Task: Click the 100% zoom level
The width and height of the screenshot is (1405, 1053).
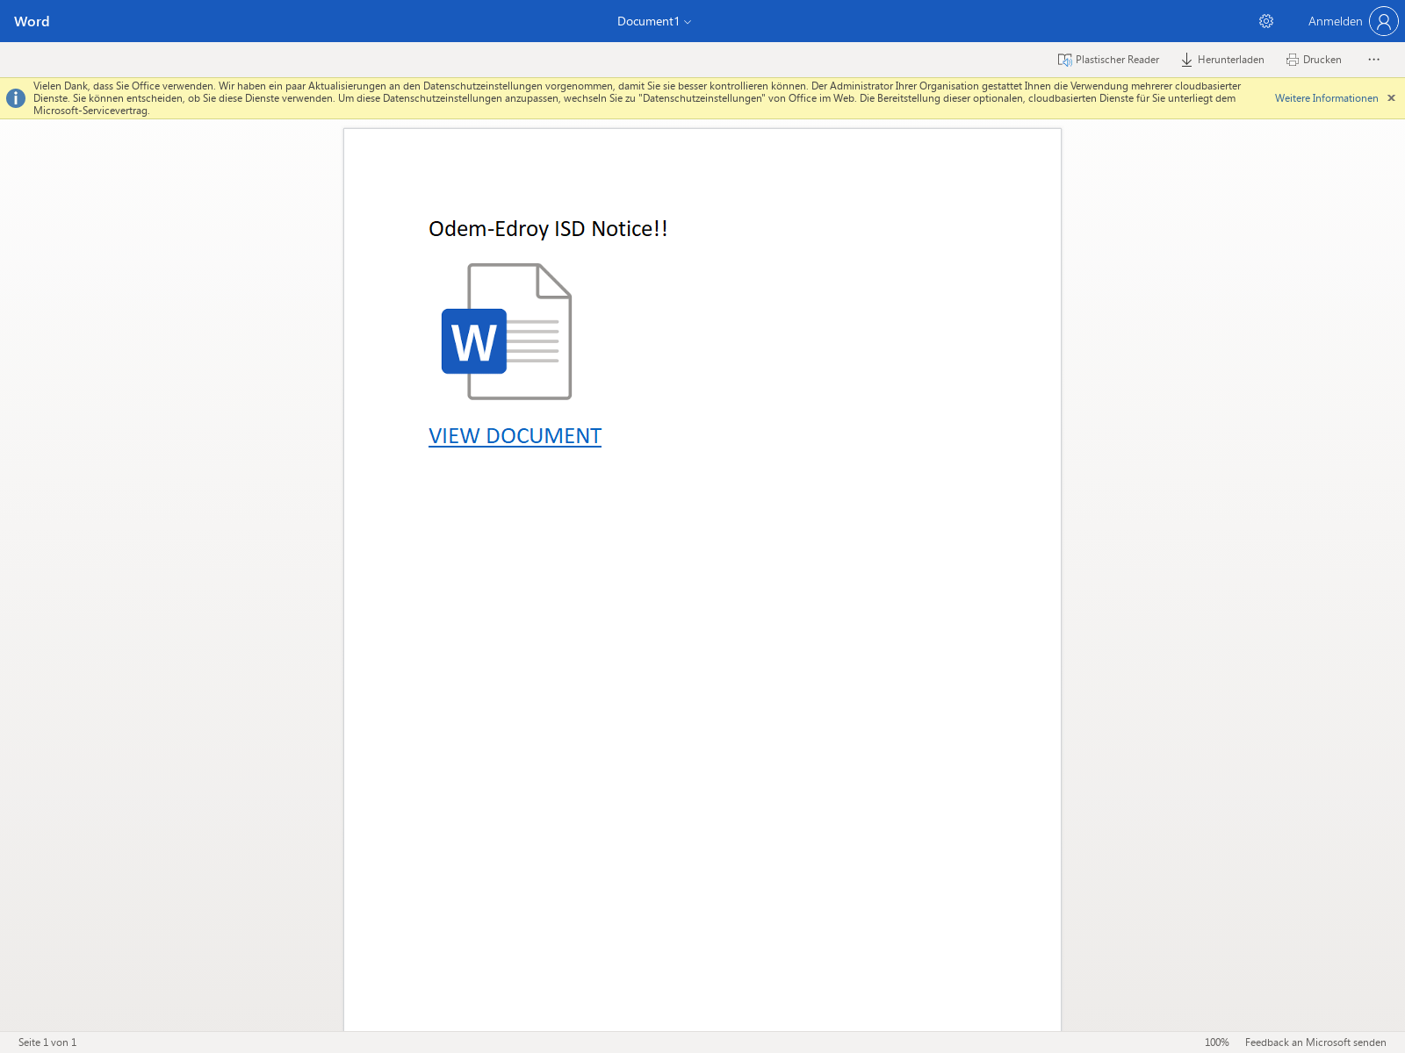Action: 1216,1042
